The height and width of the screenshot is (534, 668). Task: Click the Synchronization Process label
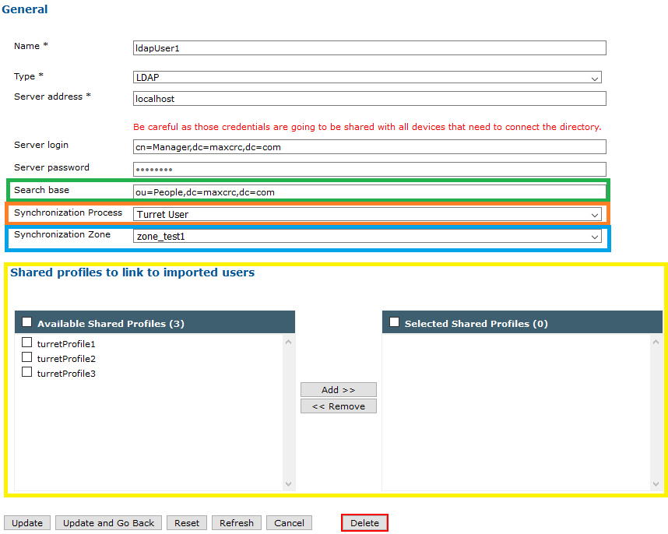click(x=69, y=213)
